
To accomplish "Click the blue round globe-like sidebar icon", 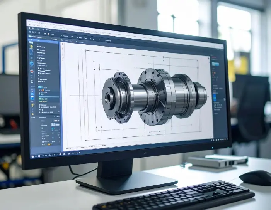I will coord(32,64).
